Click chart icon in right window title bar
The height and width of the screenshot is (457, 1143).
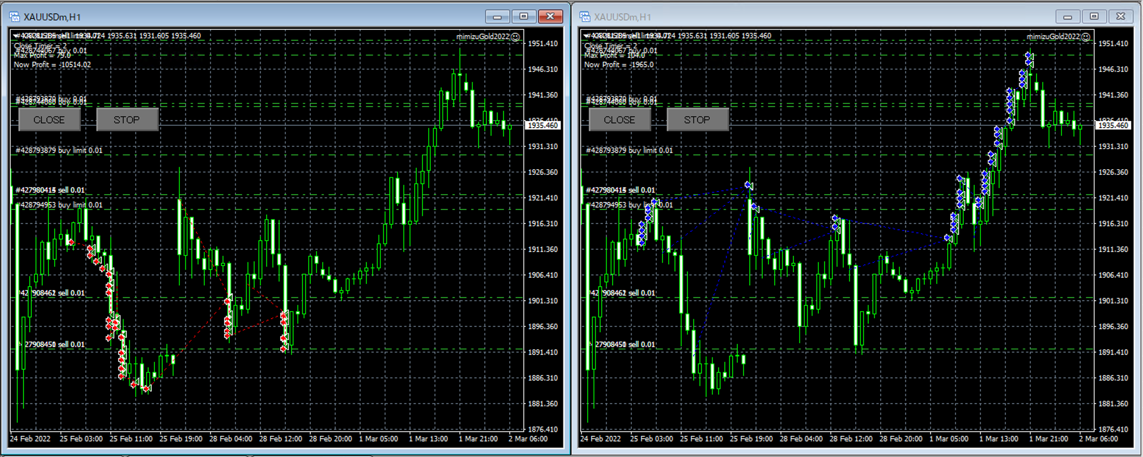585,17
